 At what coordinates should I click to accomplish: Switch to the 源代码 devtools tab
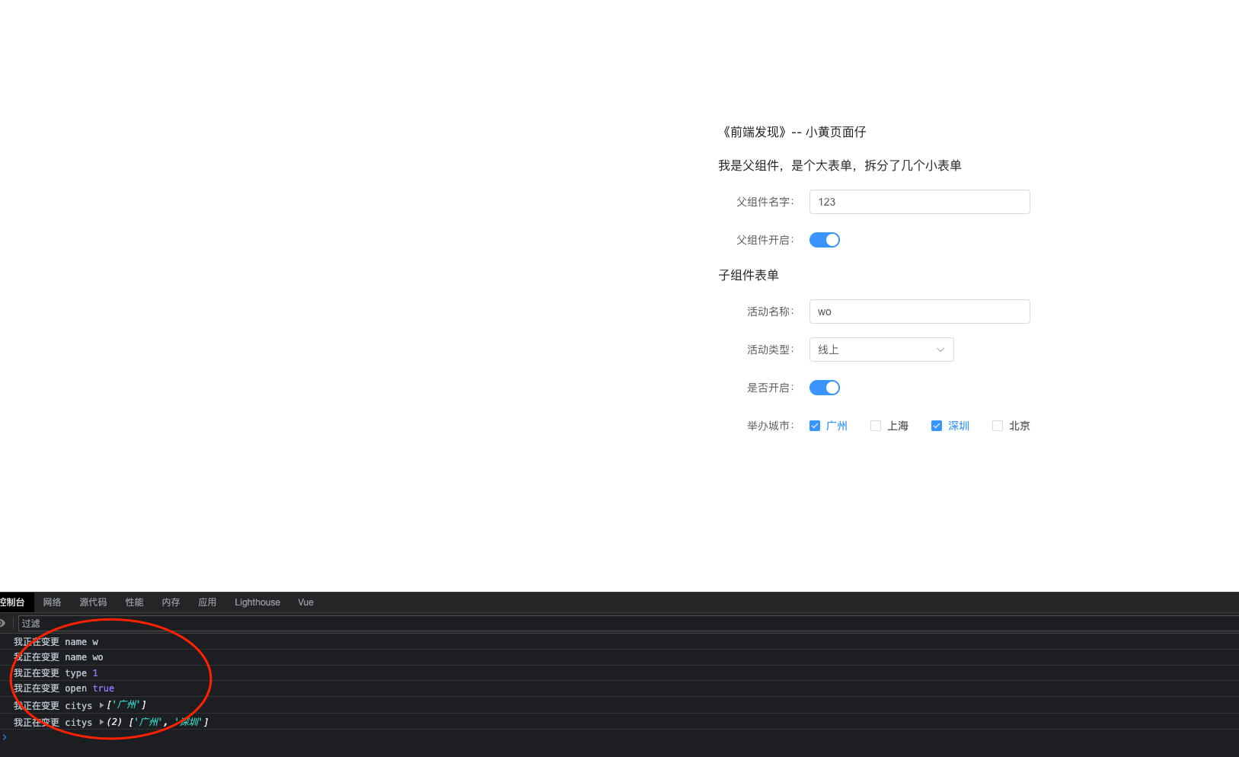coord(93,602)
